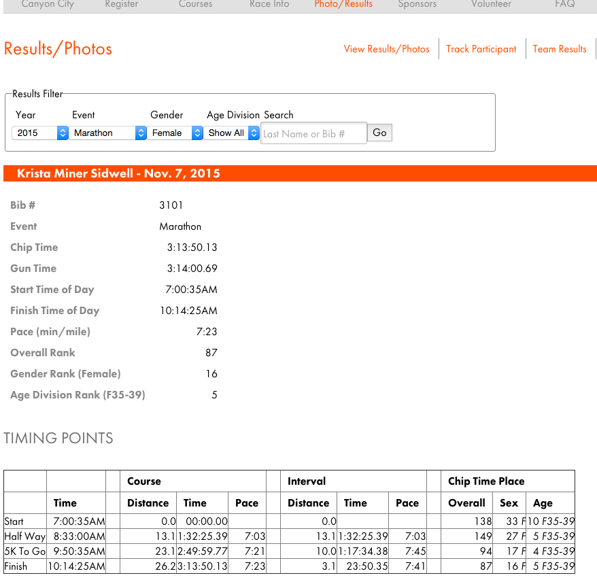The image size is (597, 582).
Task: Go to the Team Results link
Action: click(x=559, y=49)
